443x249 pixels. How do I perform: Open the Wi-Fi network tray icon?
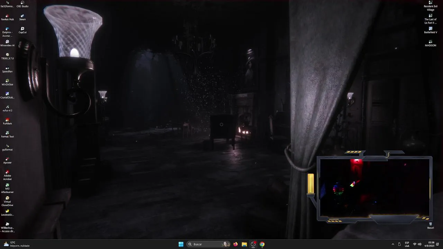(415, 244)
